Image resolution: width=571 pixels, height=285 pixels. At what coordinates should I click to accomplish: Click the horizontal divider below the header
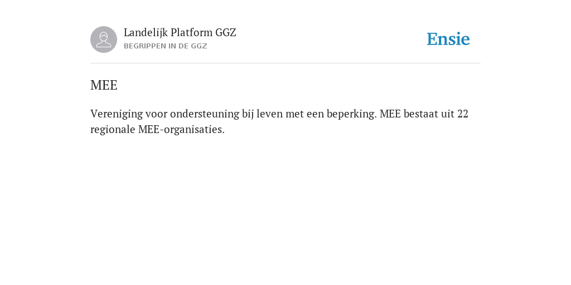click(x=285, y=63)
